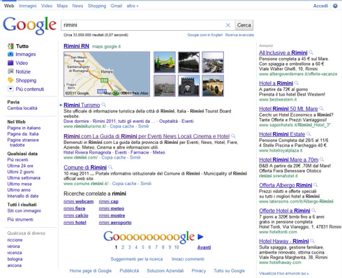Open Copia cache for riminiturismo.it
Screen dimensions: 342x278
click(122, 126)
